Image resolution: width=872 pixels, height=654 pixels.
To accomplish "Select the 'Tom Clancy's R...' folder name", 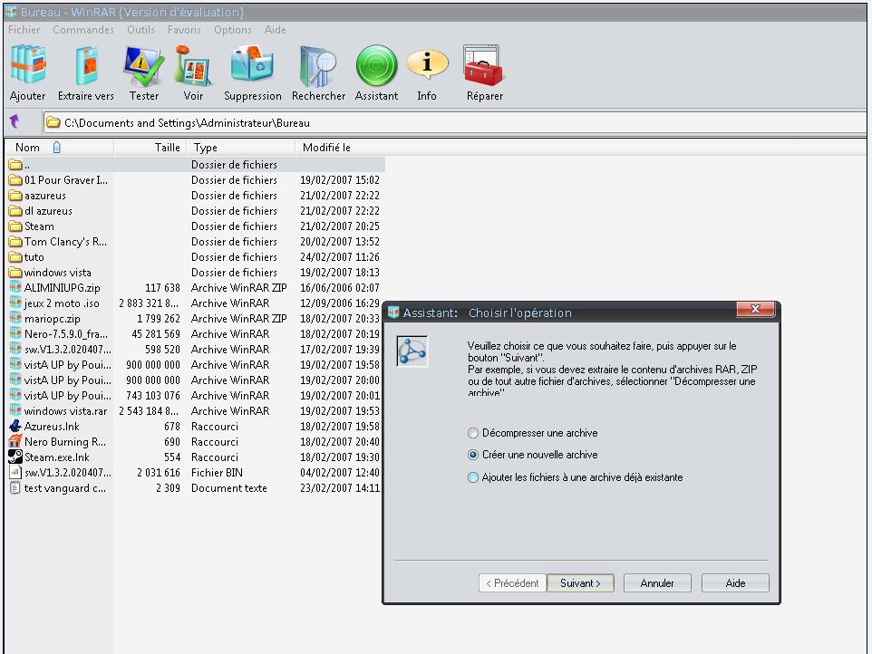I will click(x=65, y=242).
